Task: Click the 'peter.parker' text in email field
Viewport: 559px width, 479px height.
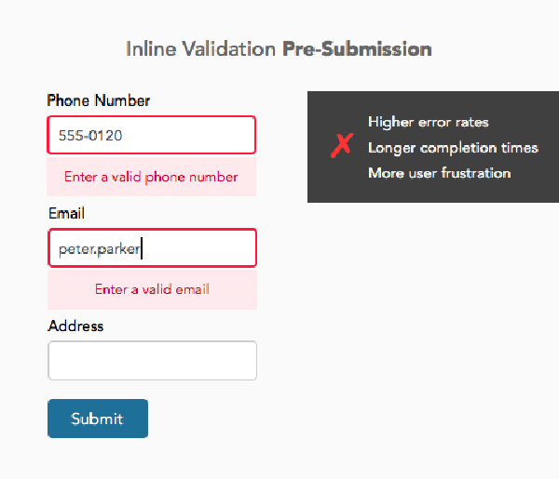Action: [x=99, y=249]
